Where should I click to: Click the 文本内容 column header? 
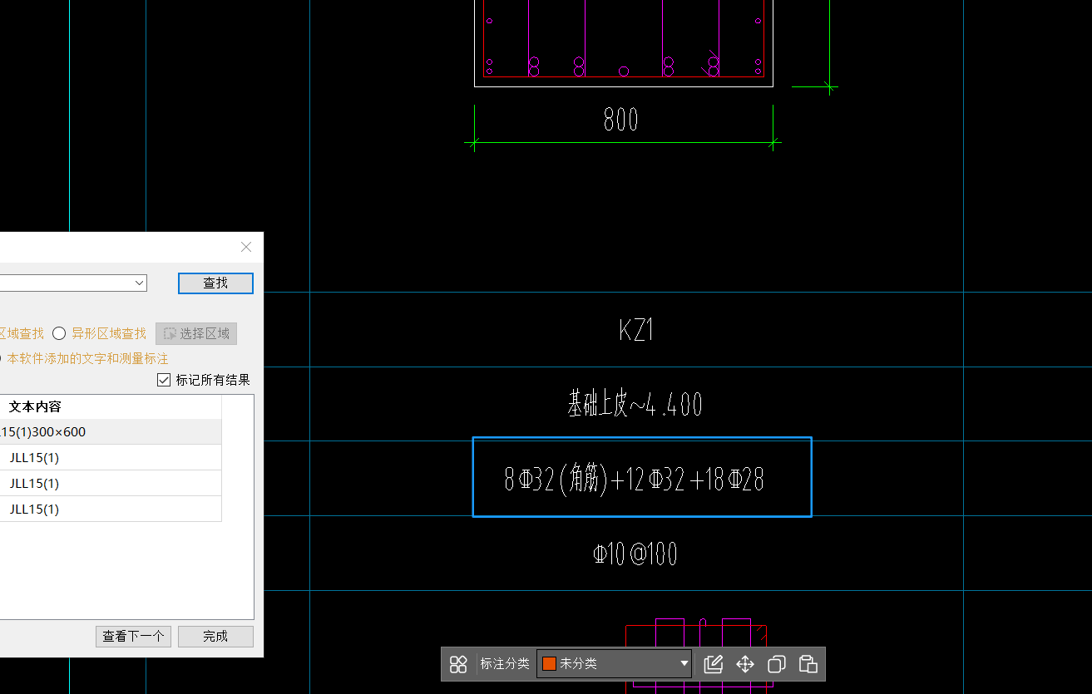click(x=35, y=407)
